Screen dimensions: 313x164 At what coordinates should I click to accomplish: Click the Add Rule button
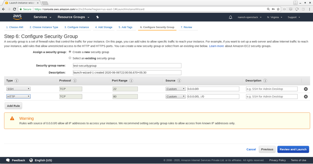click(x=13, y=106)
